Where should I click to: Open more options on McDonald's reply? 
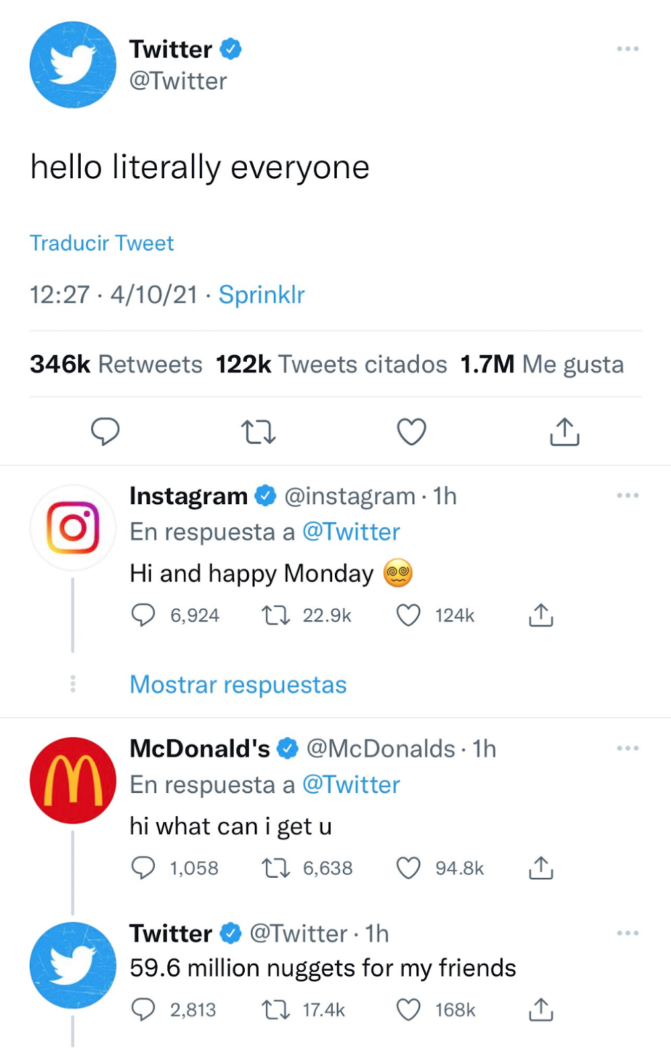coord(627,749)
